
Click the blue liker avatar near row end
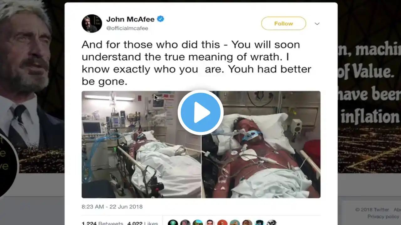259,222
